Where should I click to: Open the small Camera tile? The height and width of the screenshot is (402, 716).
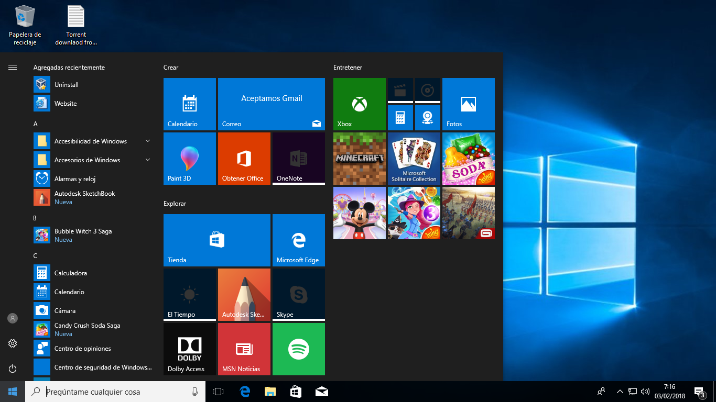pyautogui.click(x=428, y=118)
